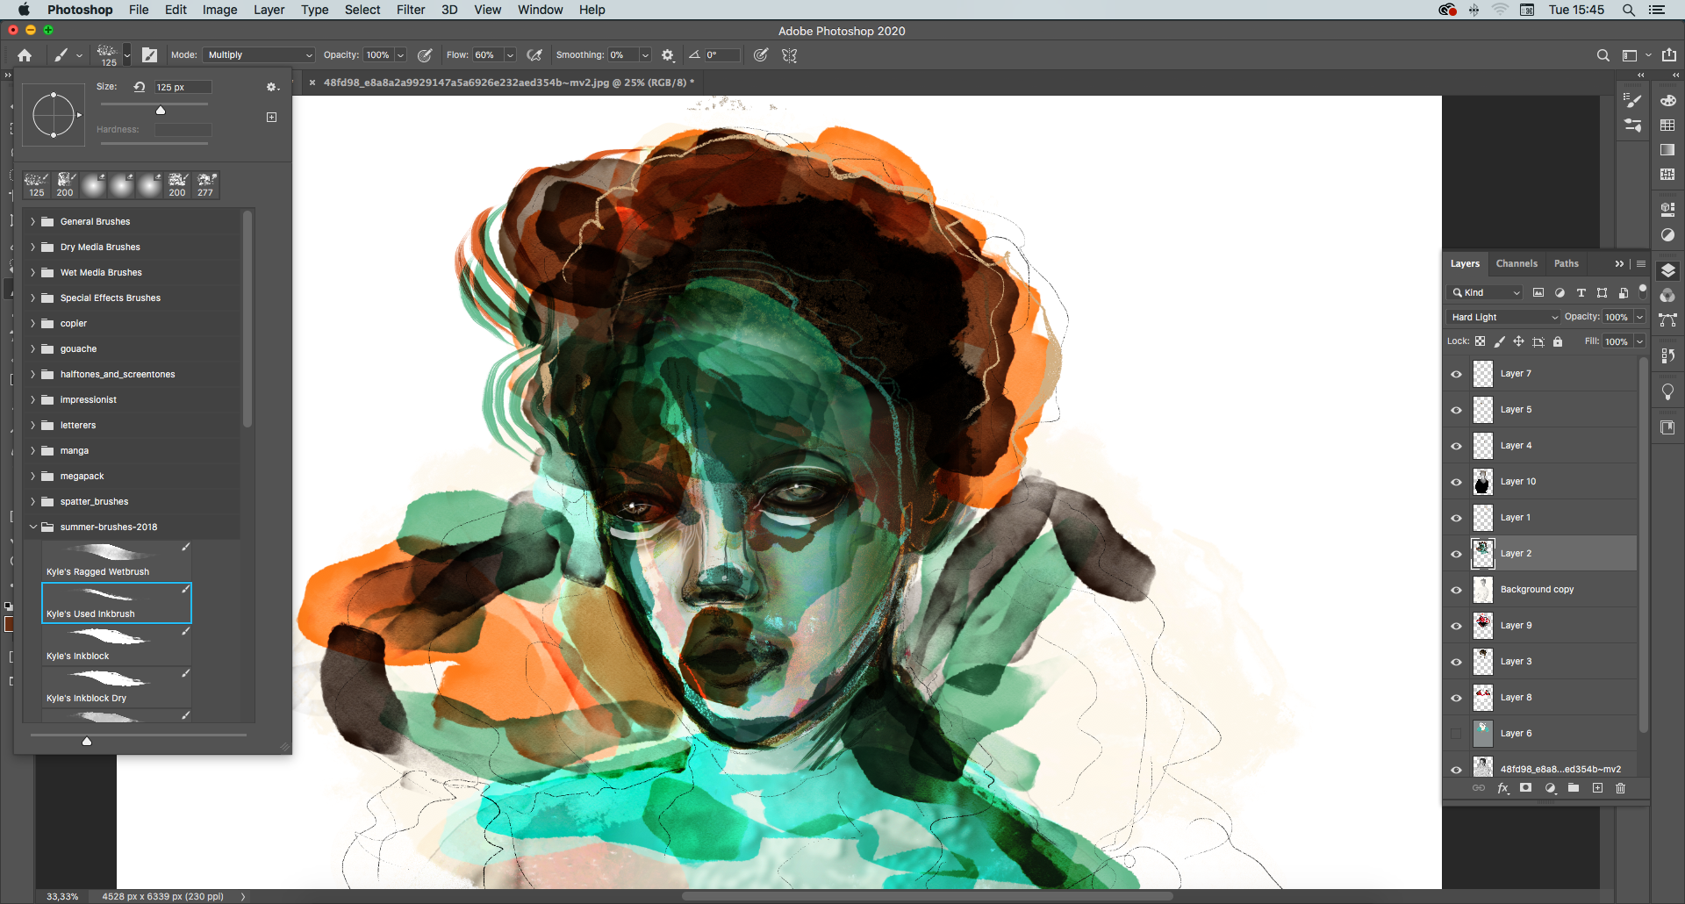
Task: Open layer style fx menu
Action: click(x=1502, y=788)
